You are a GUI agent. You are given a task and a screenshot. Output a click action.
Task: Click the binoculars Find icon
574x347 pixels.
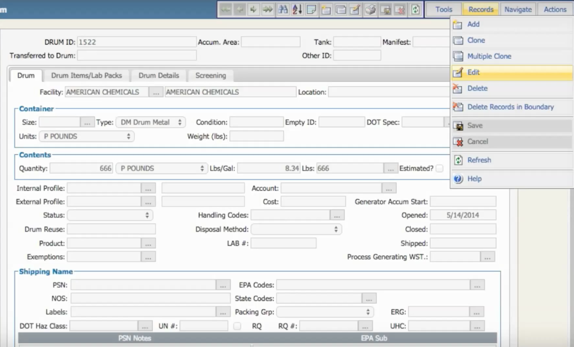pyautogui.click(x=283, y=9)
